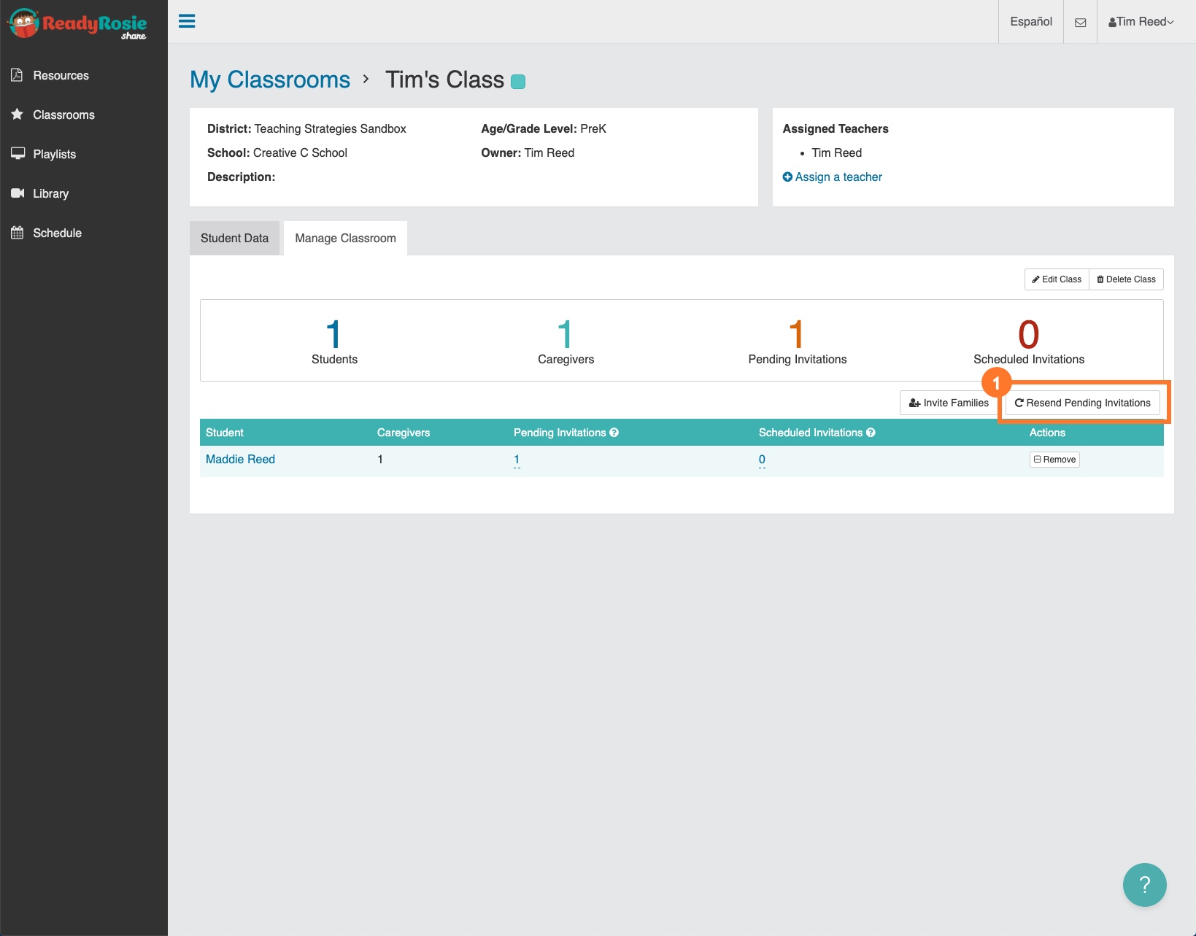The image size is (1196, 936).
Task: Open the help question mark bubble
Action: pos(1144,884)
